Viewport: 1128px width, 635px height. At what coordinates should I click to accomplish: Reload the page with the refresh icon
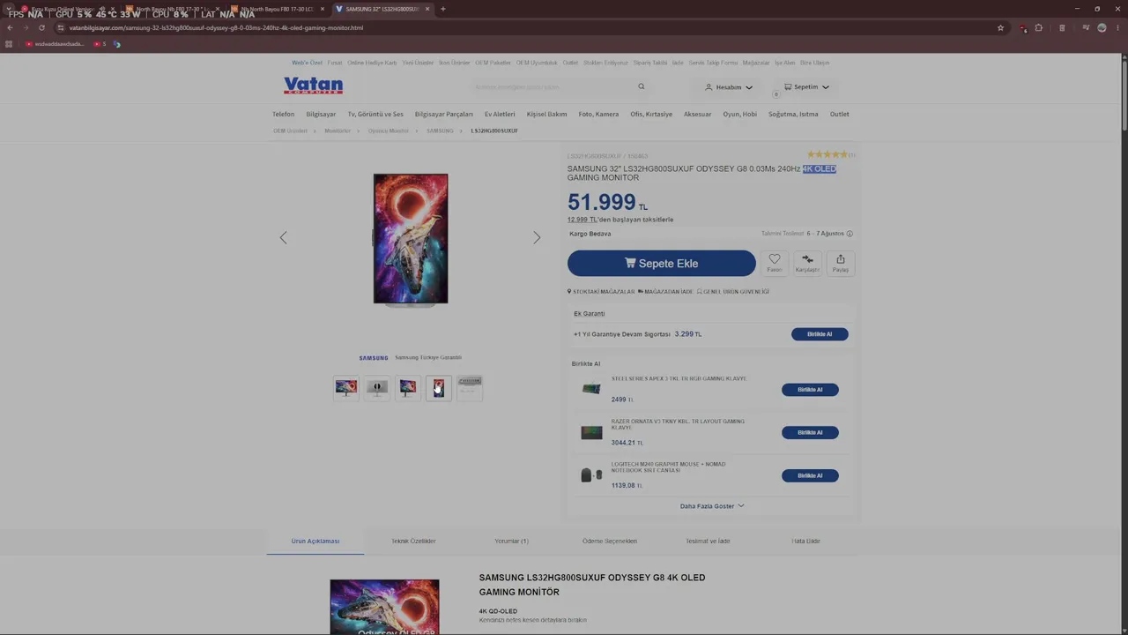41,27
